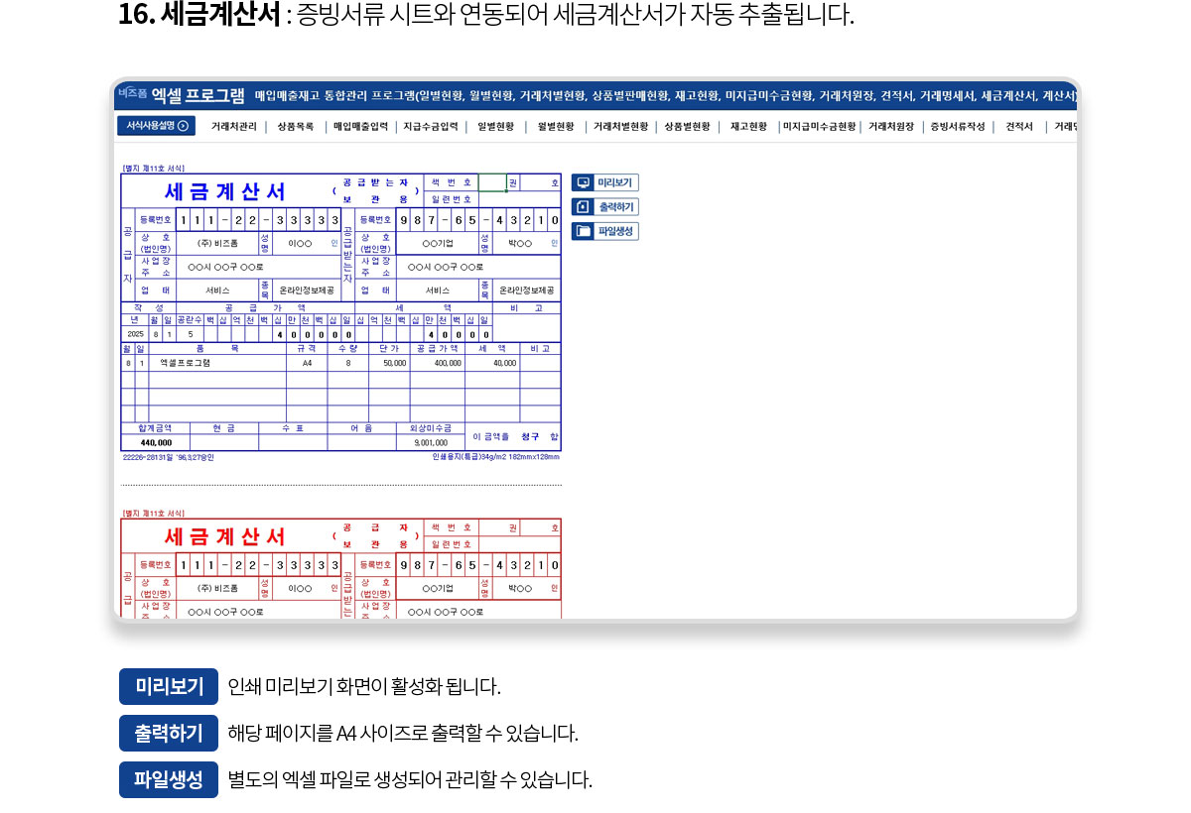Click the 출력하기 button beside the invoice
Viewport: 1191px width, 813px height.
605,207
